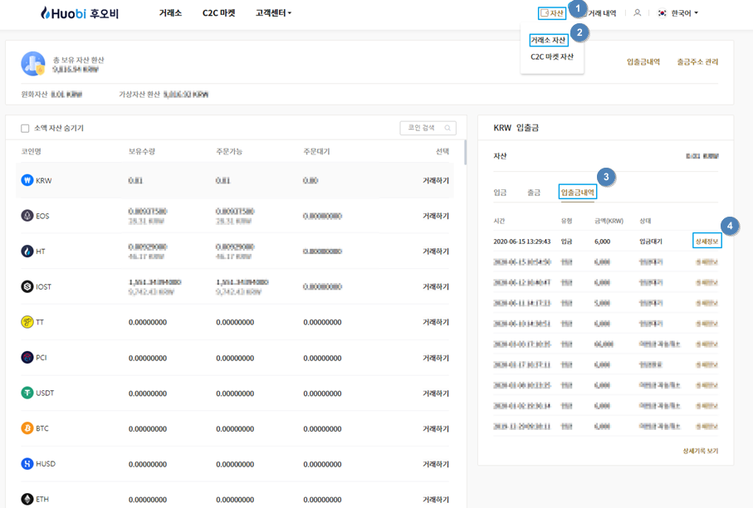Click 거래하기 in the IOST row

(436, 286)
